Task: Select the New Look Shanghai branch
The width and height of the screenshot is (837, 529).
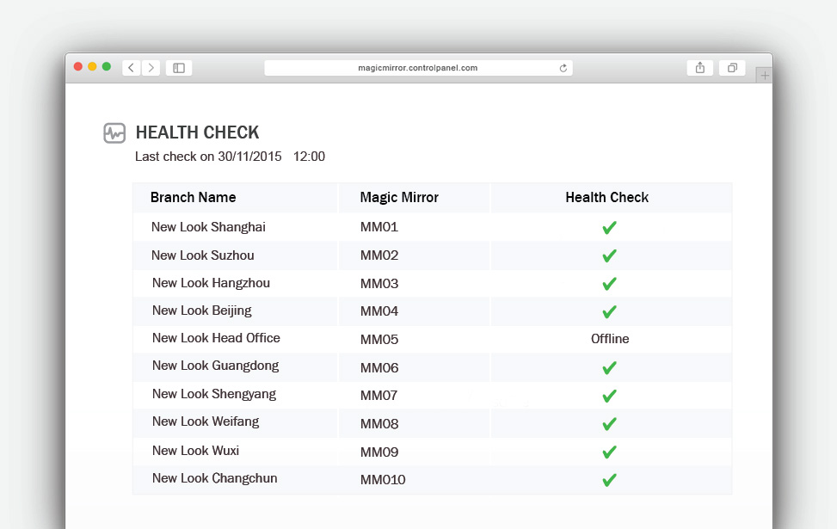Action: click(208, 227)
